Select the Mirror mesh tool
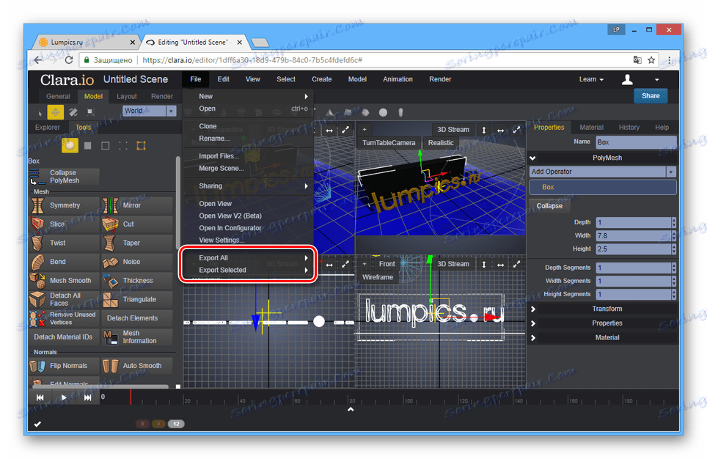The image size is (707, 459). click(x=137, y=205)
